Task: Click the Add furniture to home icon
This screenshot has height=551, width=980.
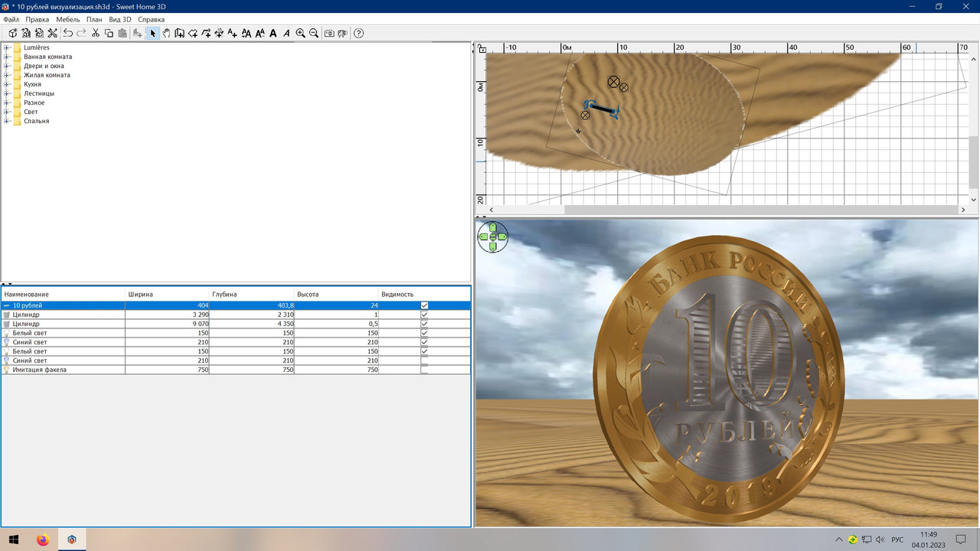Action: 138,34
